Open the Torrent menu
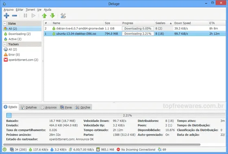 point(30,10)
